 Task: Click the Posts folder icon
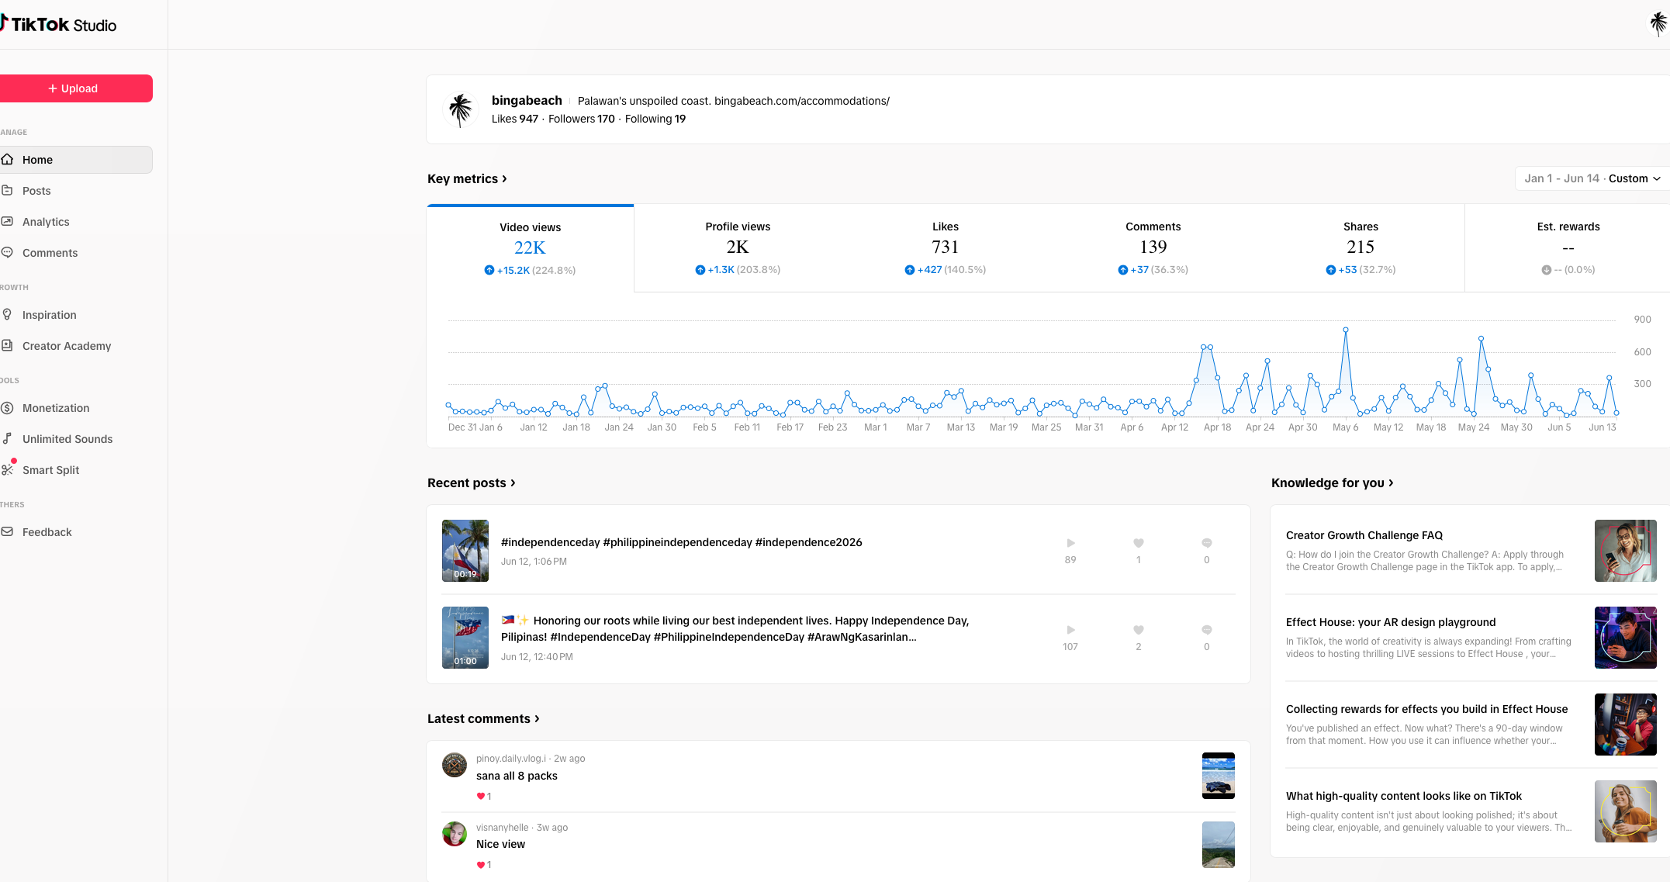pos(8,190)
